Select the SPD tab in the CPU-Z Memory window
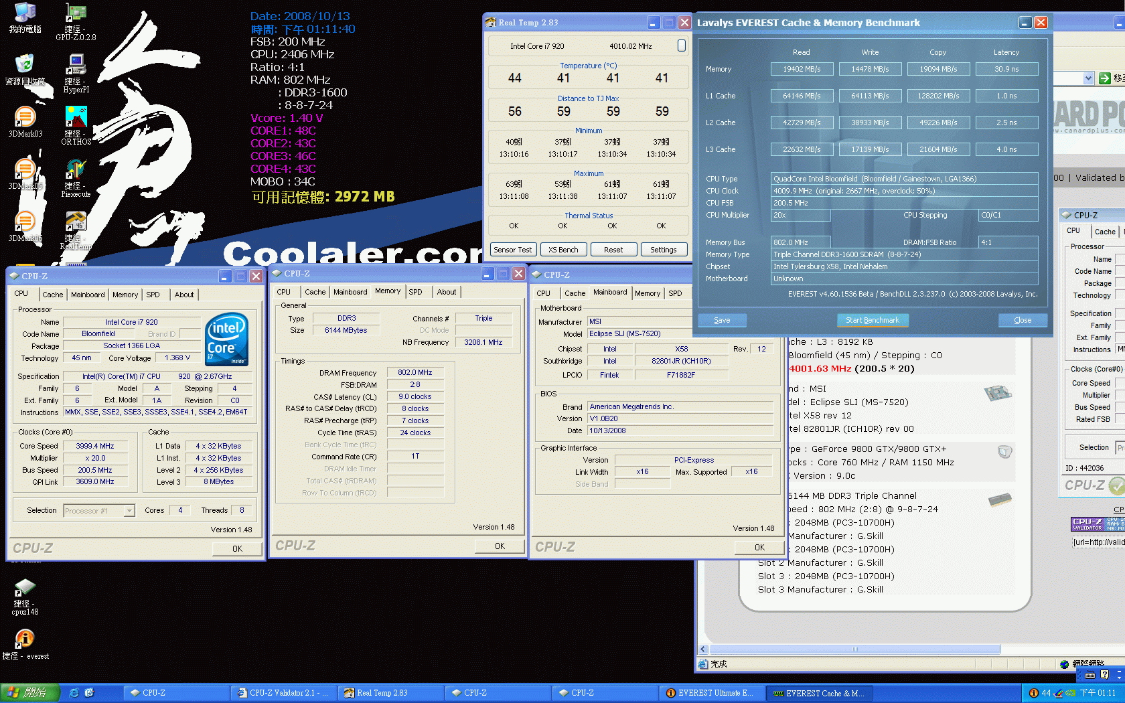The height and width of the screenshot is (703, 1125). [x=416, y=292]
